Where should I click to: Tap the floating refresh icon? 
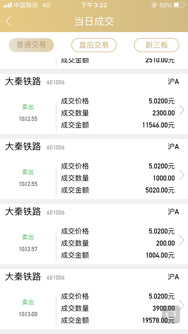click(x=171, y=314)
